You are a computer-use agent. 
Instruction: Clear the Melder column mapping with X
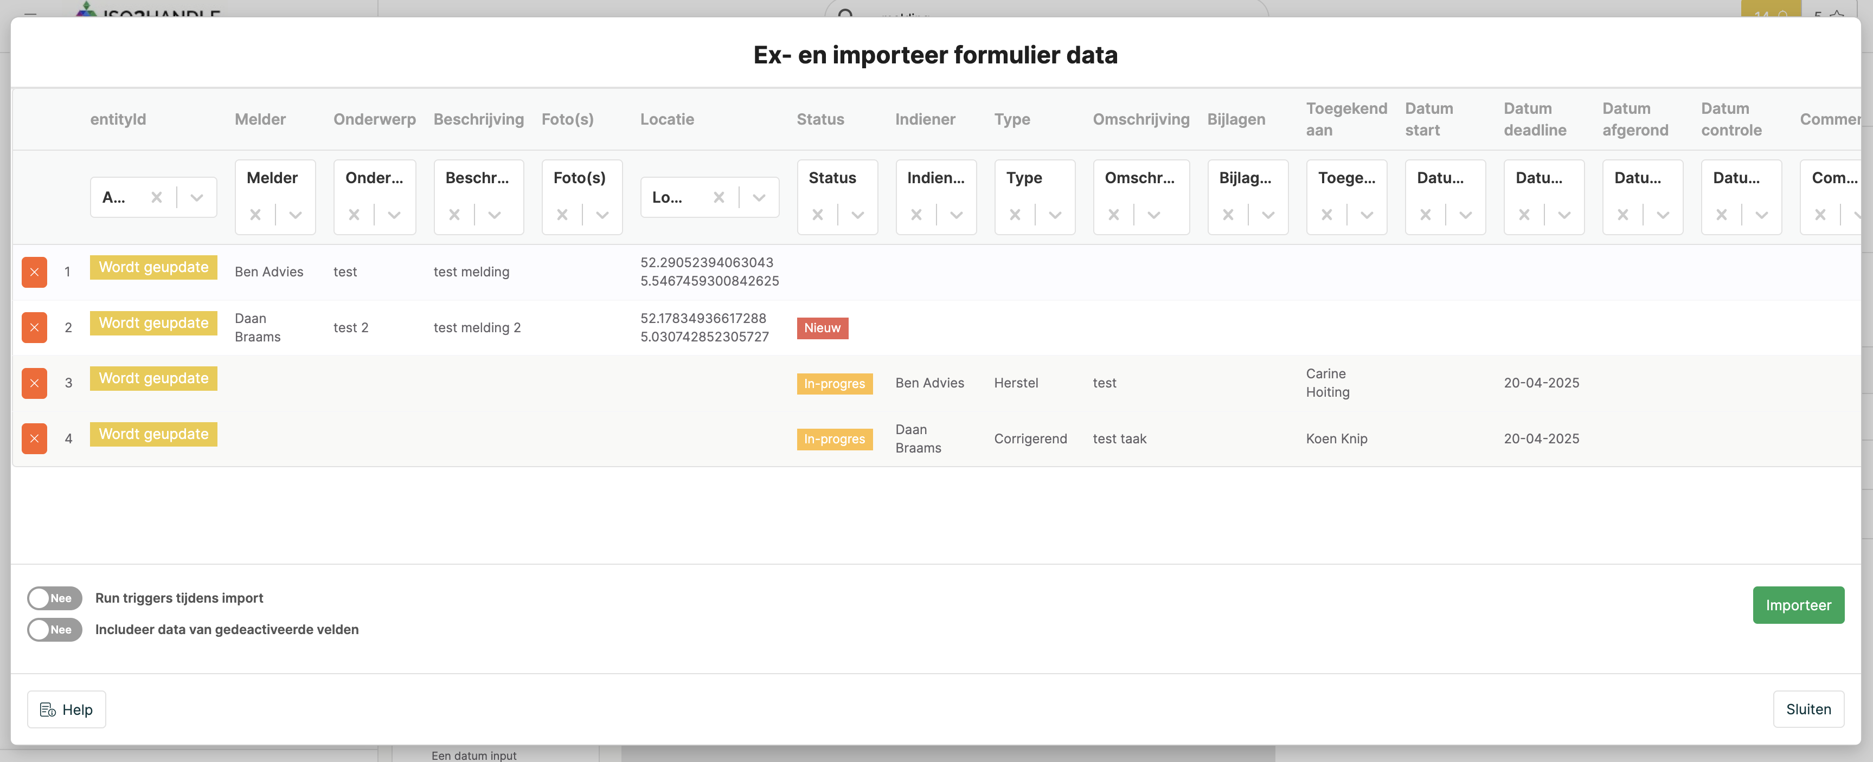point(255,215)
